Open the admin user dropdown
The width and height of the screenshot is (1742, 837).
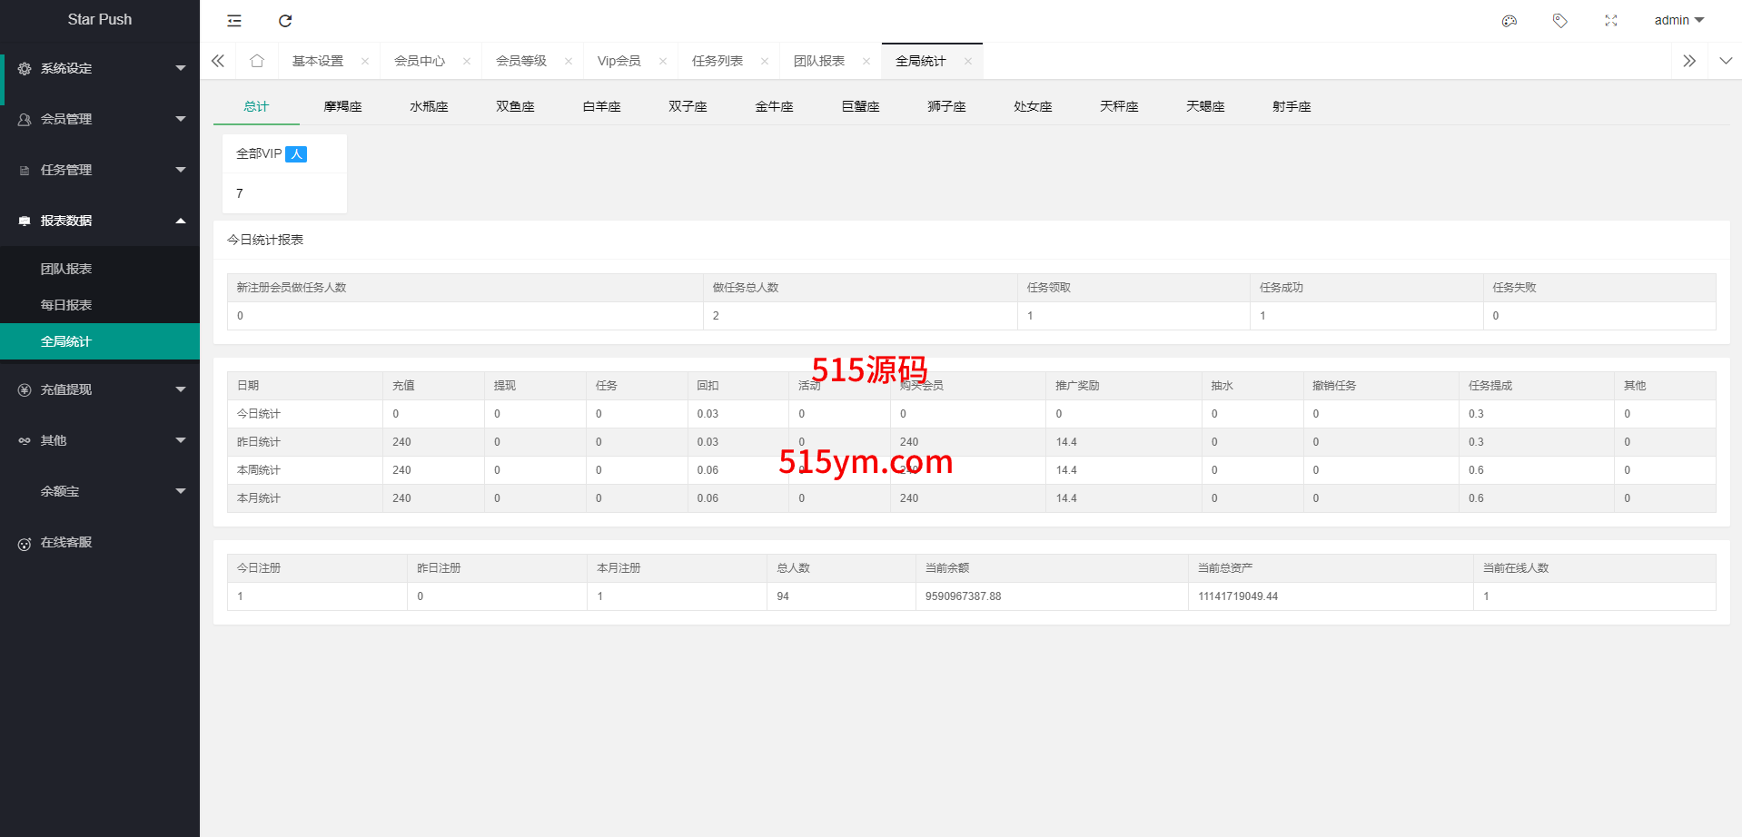(1678, 20)
